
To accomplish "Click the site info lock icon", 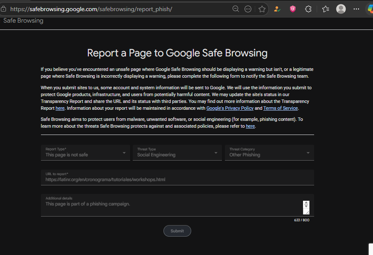I will 3,9.
